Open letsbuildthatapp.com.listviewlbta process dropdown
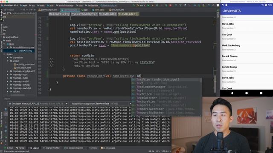The width and height of the screenshot is (273, 153). click(x=101, y=104)
